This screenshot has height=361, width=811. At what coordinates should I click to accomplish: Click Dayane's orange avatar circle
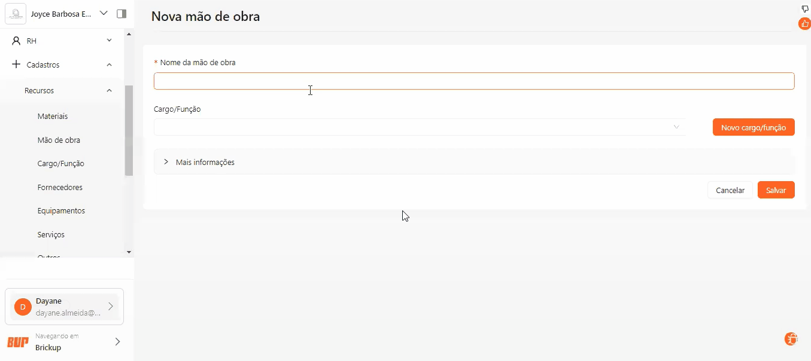[x=23, y=307]
